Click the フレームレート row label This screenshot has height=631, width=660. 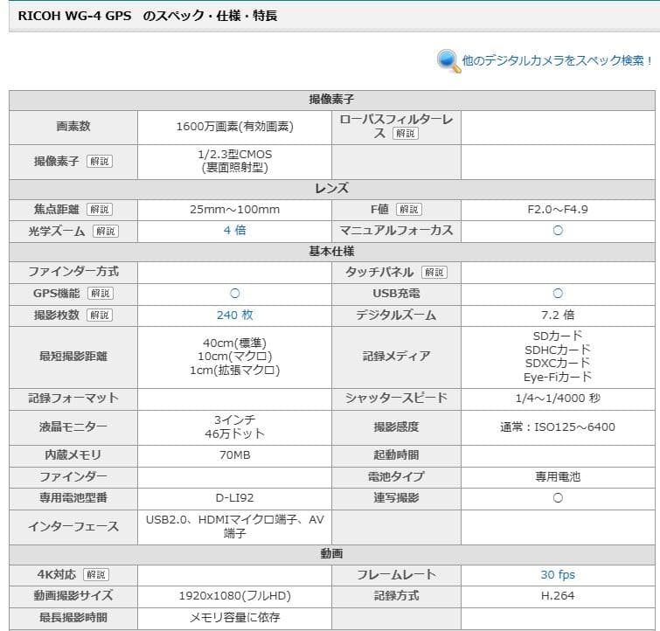click(396, 574)
